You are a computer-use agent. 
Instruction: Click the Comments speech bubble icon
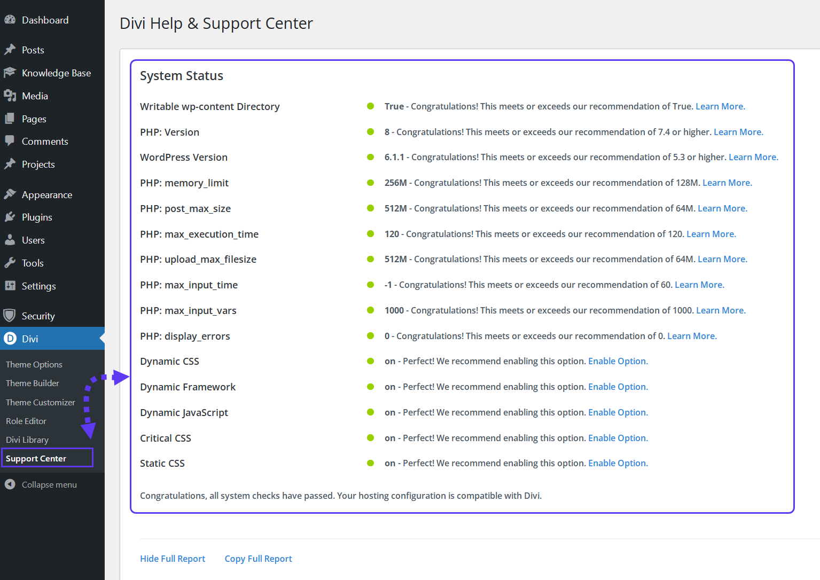click(10, 141)
